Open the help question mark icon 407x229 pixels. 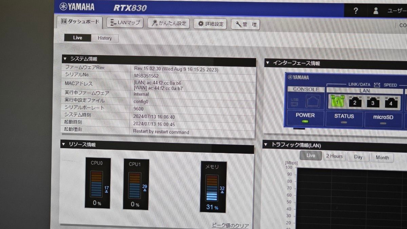(355, 11)
